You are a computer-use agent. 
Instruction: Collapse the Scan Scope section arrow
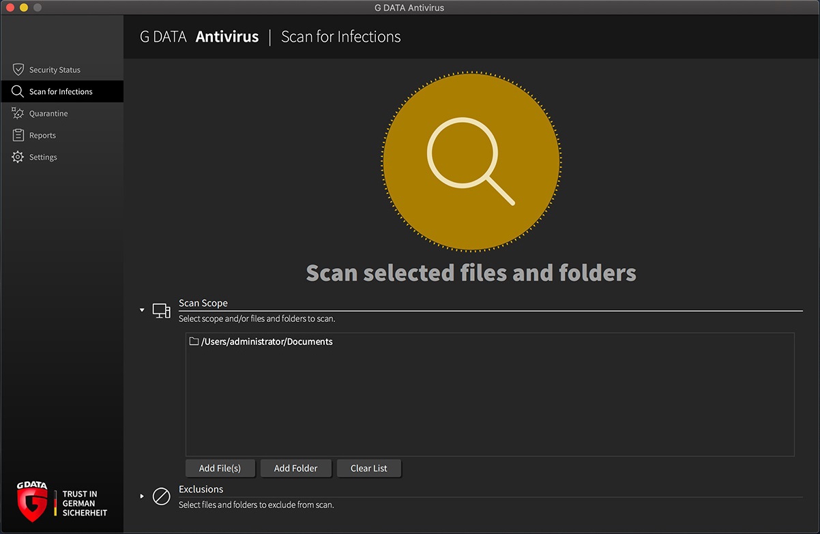click(x=142, y=310)
